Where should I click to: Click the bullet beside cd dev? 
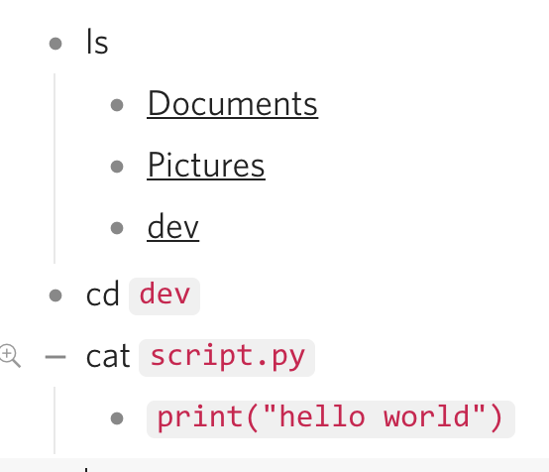click(x=55, y=295)
